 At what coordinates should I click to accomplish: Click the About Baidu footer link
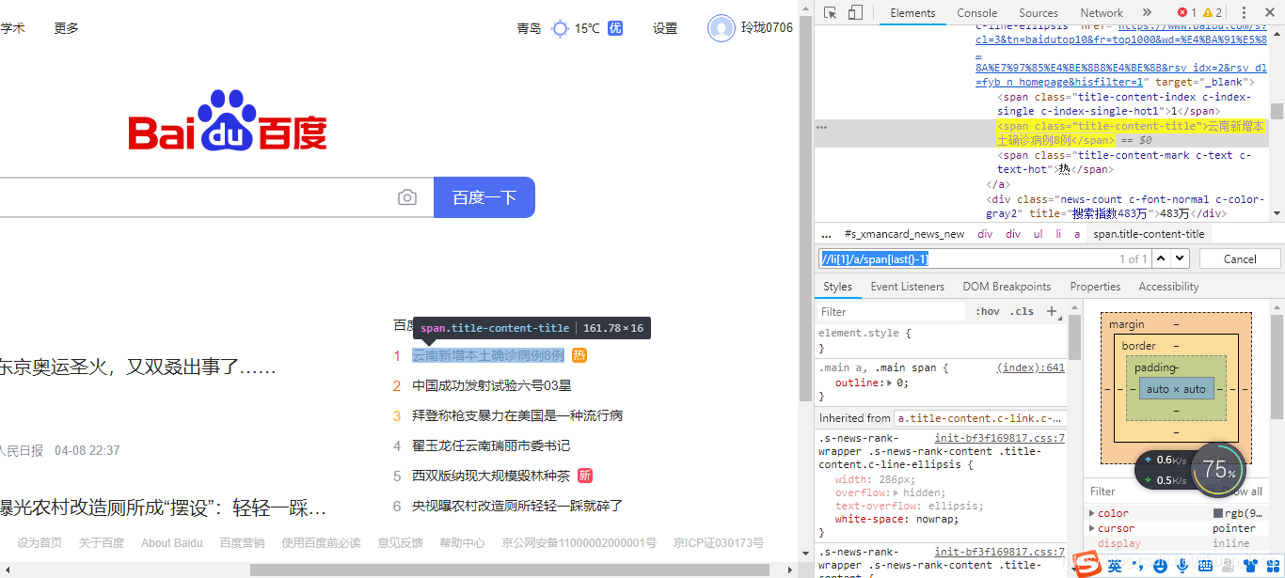(x=172, y=543)
